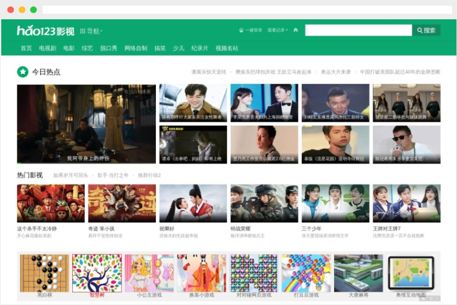Click the 易烊千玺热情创业 subtitle
The width and height of the screenshot is (457, 305).
tap(105, 236)
